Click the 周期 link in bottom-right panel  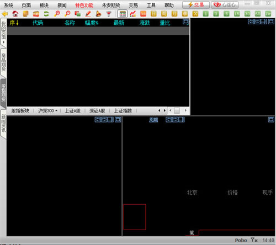click(x=153, y=120)
